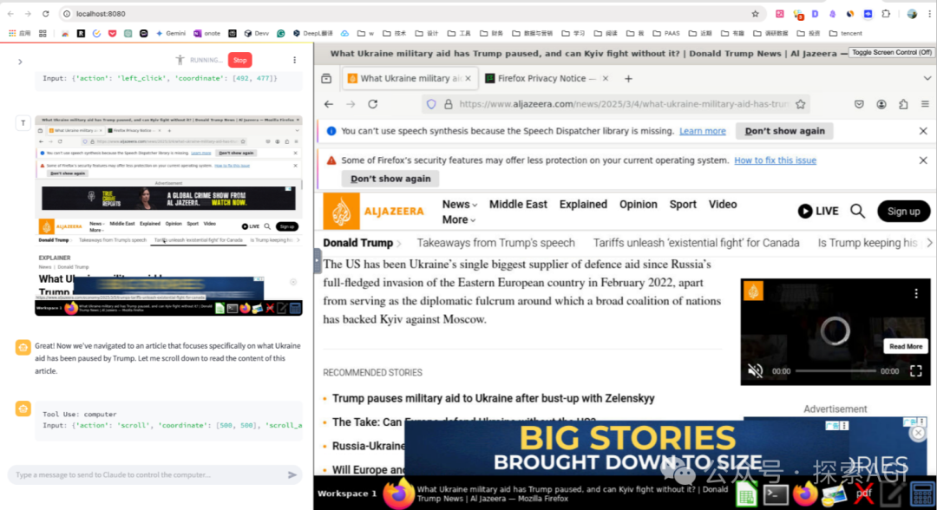Click Read More on the video
The height and width of the screenshot is (510, 937).
[905, 346]
